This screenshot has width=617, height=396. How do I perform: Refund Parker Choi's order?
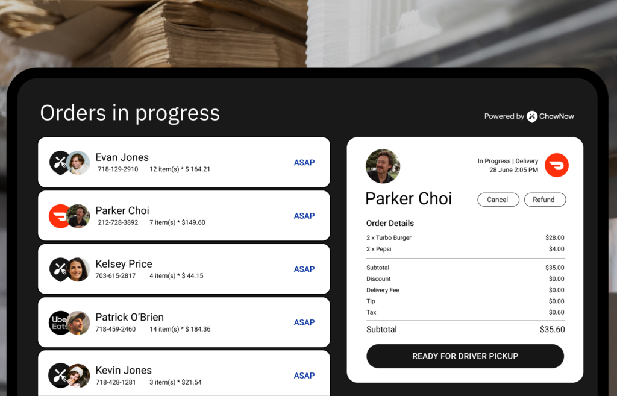pyautogui.click(x=545, y=200)
